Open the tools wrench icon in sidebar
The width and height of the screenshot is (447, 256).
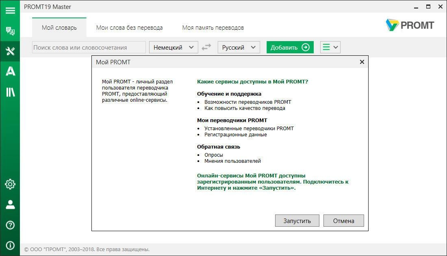[x=10, y=51]
